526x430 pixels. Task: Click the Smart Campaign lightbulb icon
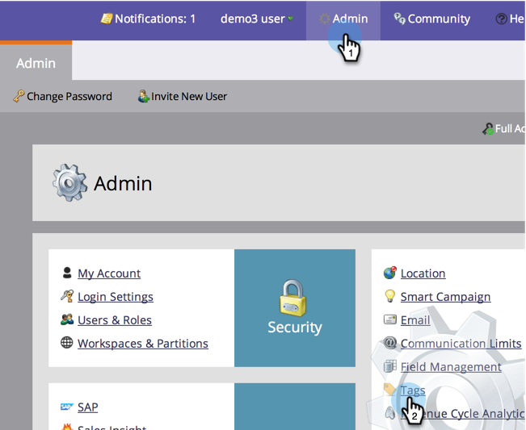click(x=389, y=296)
